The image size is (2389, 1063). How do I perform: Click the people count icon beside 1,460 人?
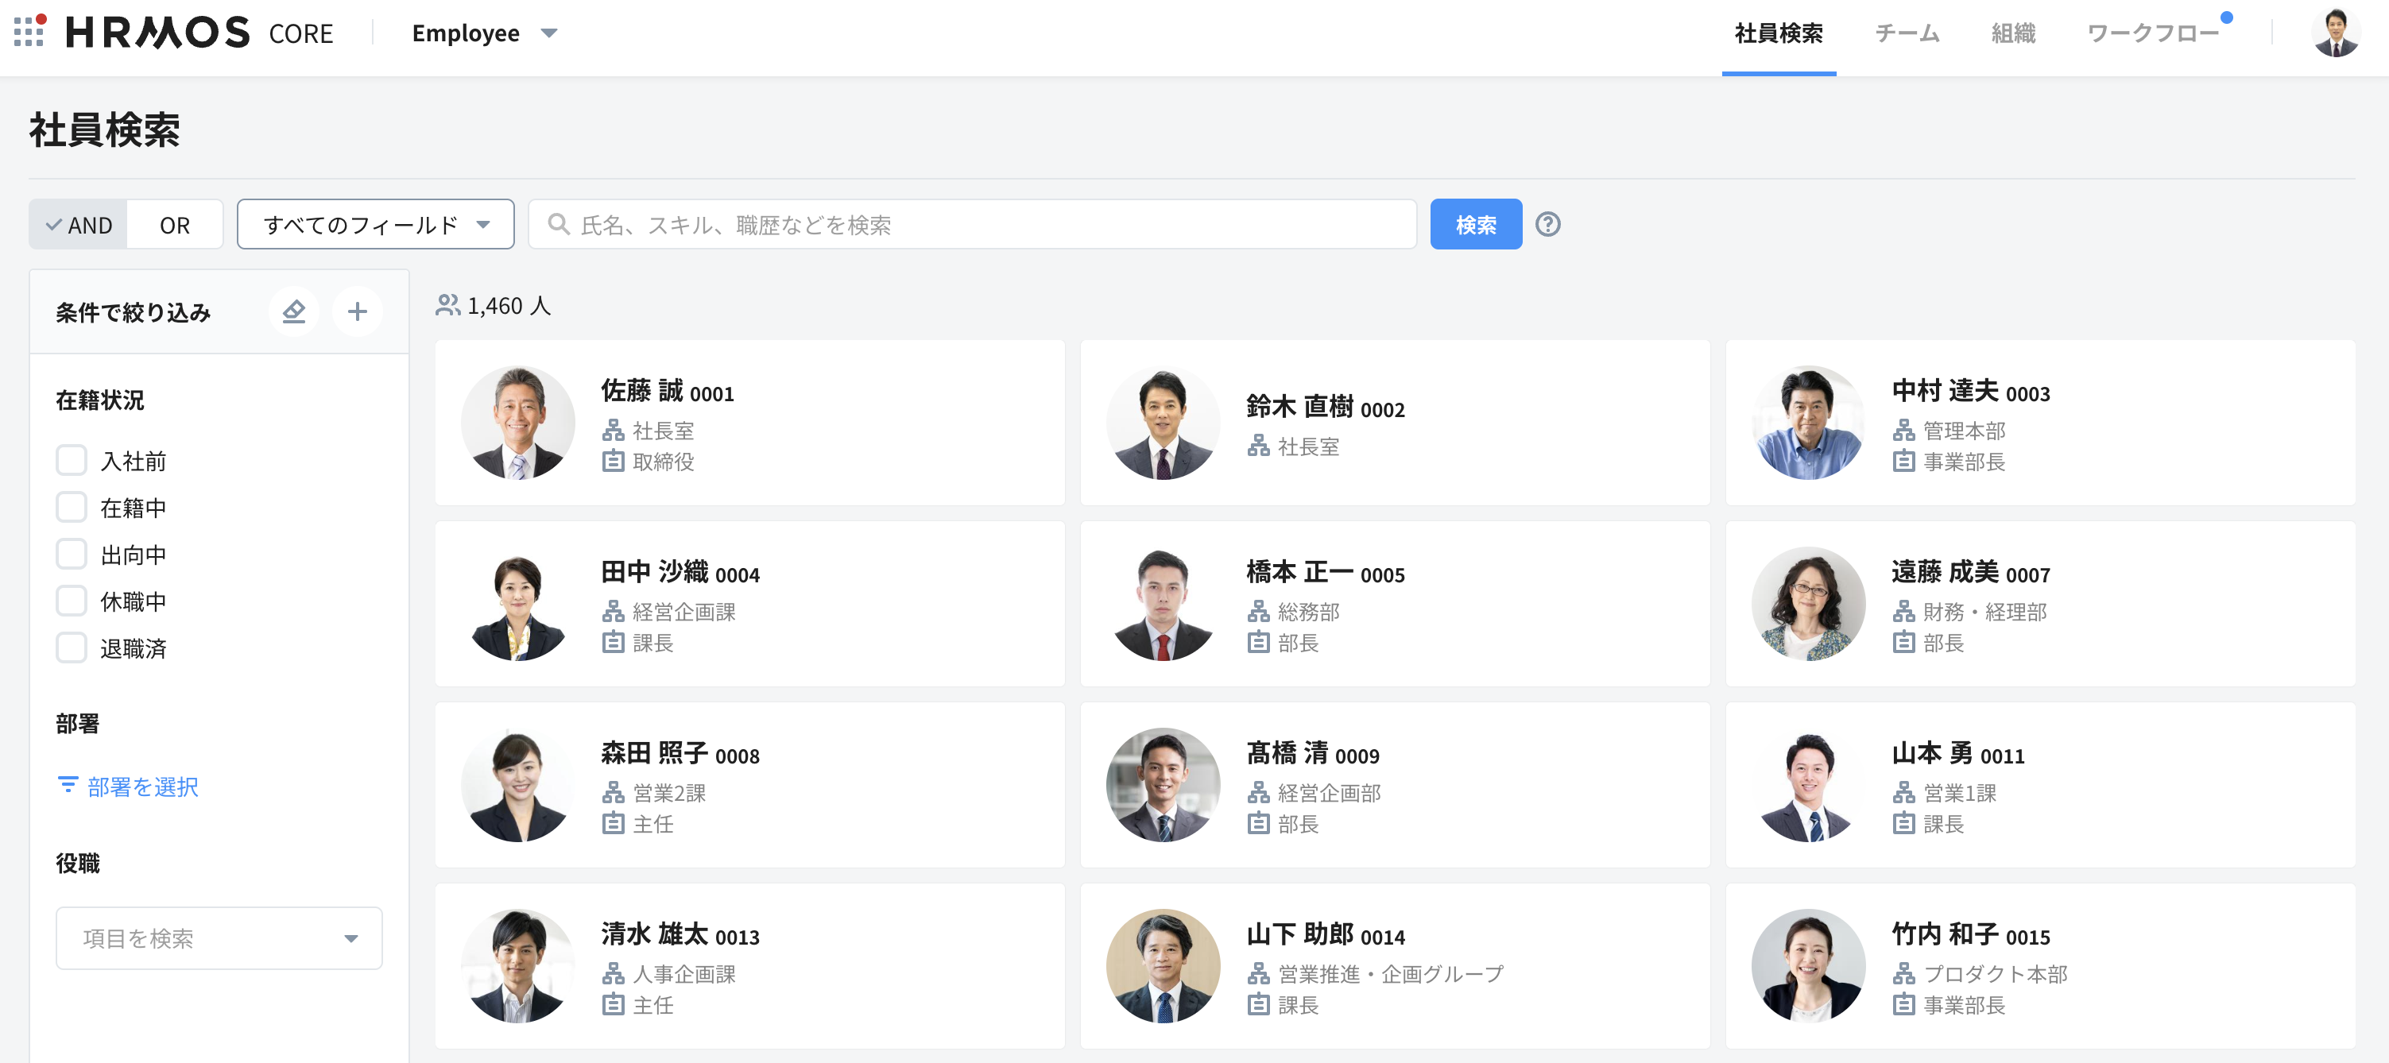click(448, 305)
